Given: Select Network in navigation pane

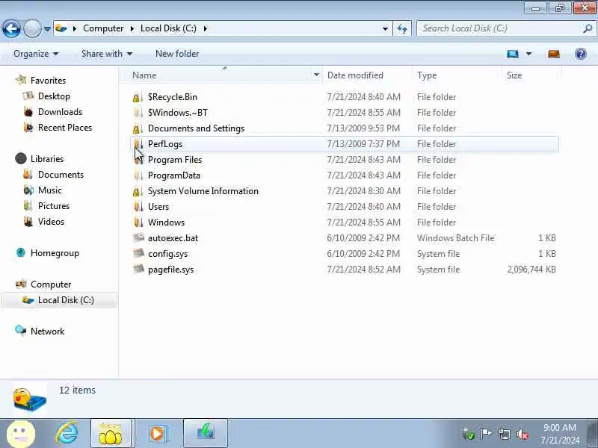Looking at the screenshot, I should pos(47,331).
